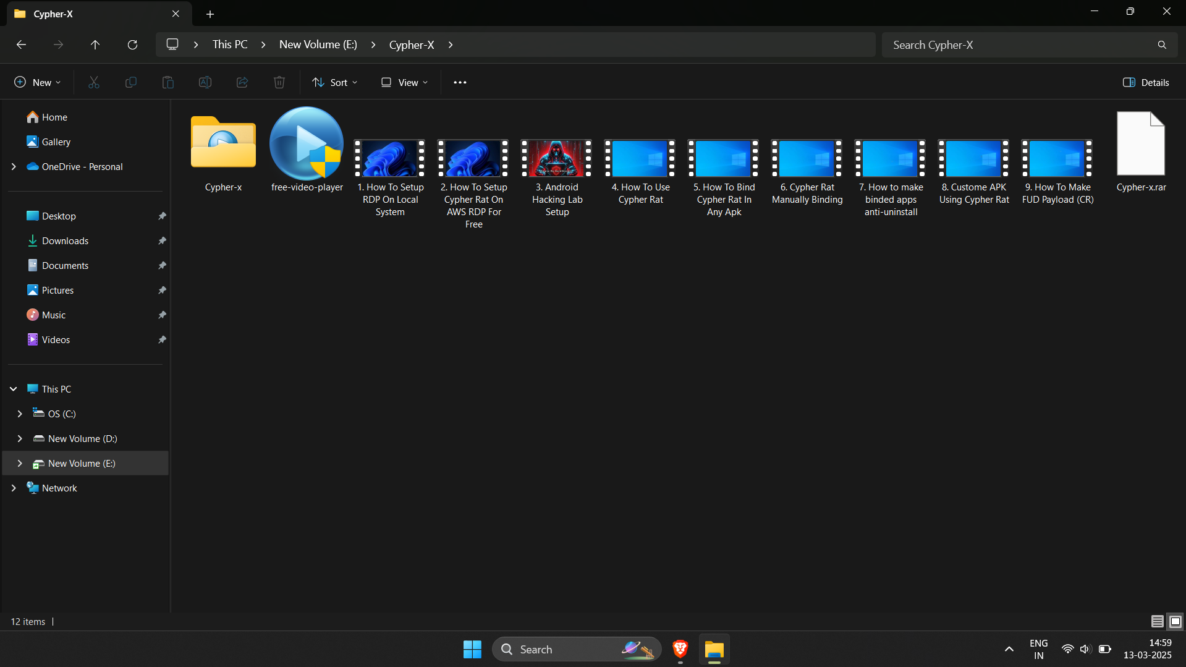The width and height of the screenshot is (1186, 667).
Task: Open the See more options menu
Action: click(460, 82)
